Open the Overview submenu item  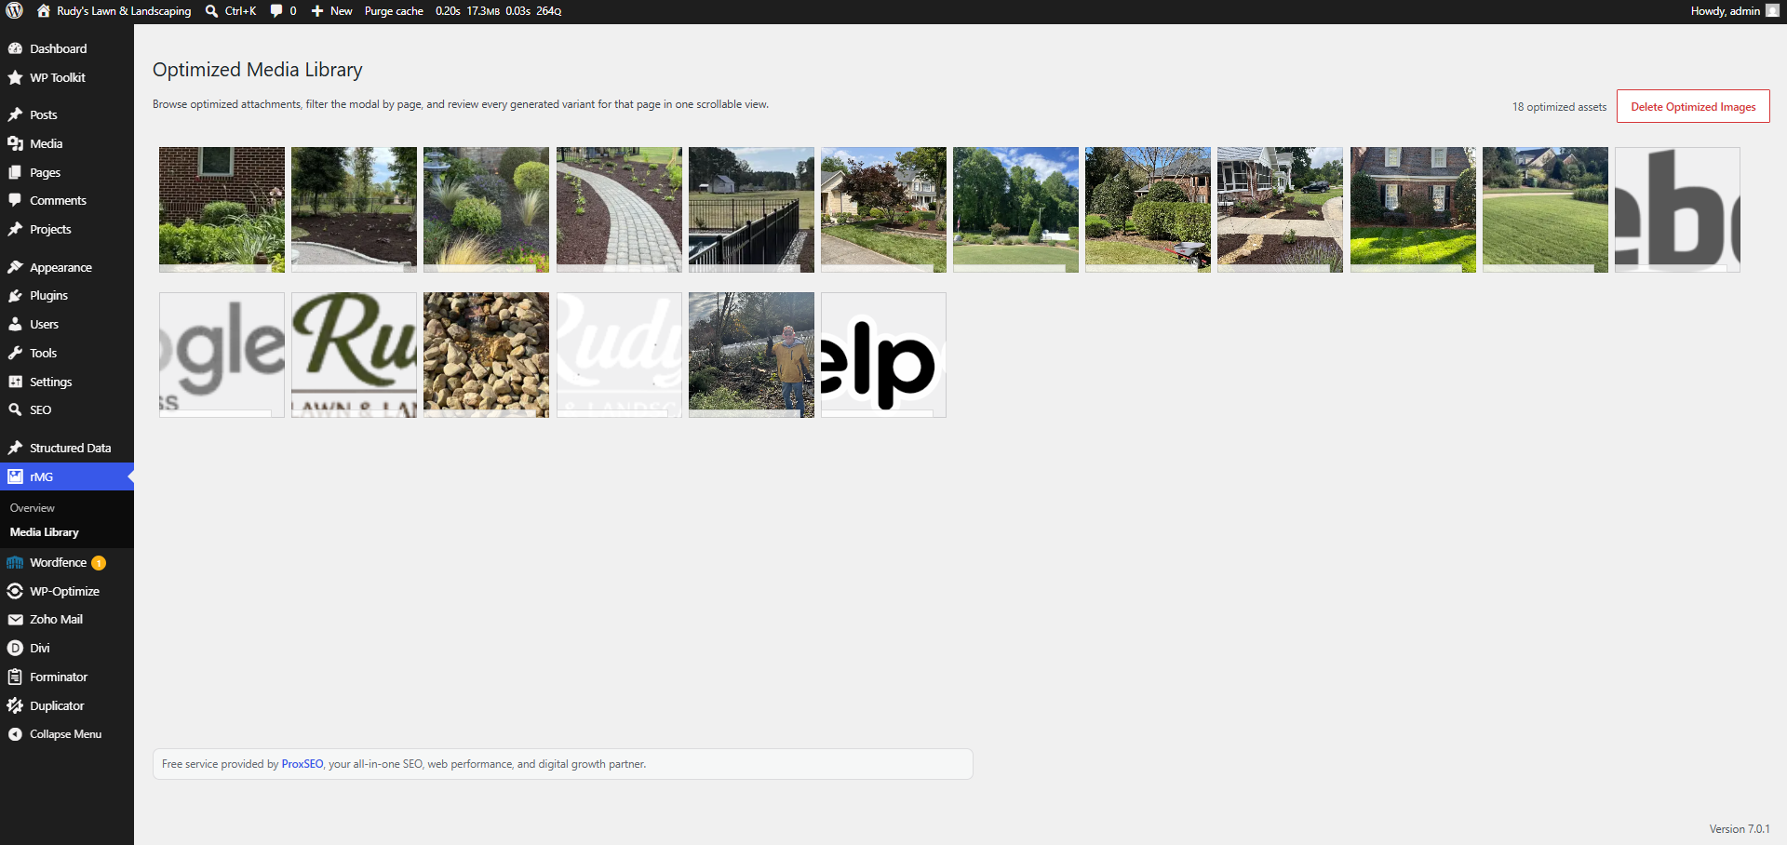click(33, 508)
